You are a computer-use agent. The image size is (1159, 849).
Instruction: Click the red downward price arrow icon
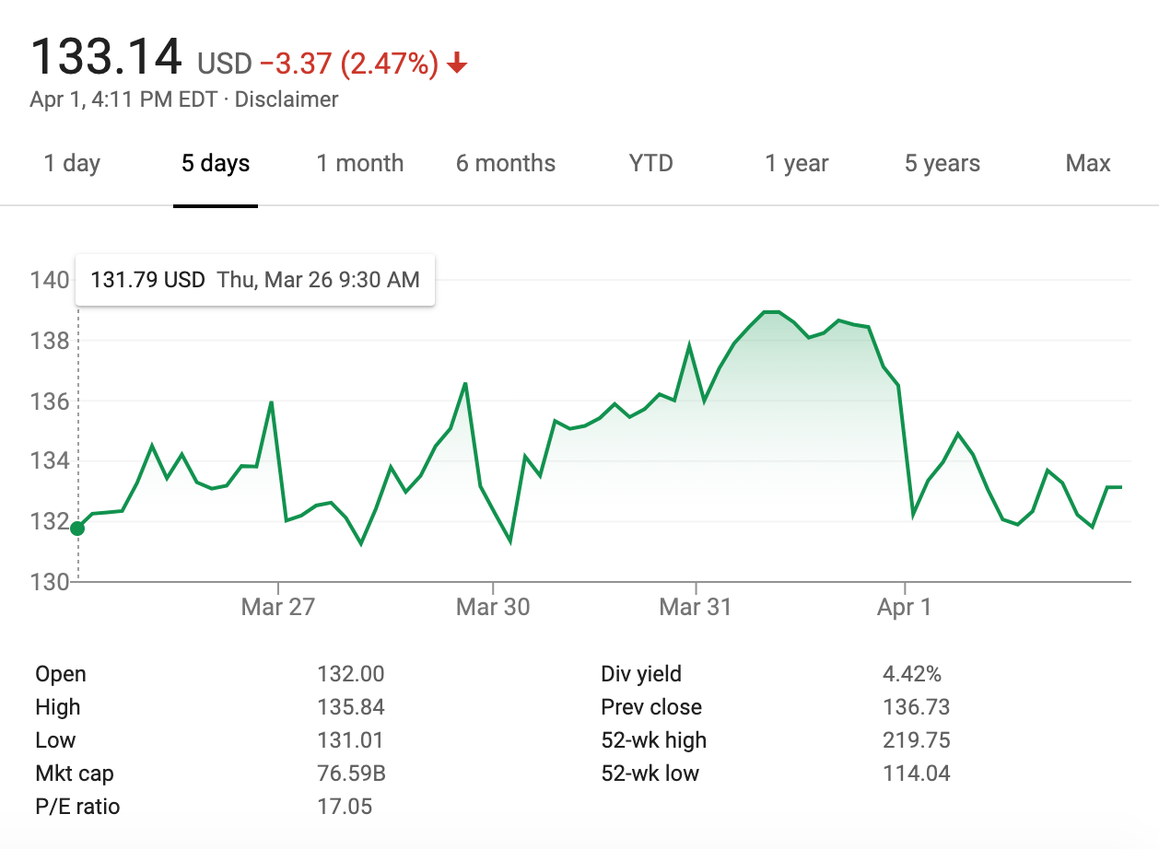coord(455,63)
